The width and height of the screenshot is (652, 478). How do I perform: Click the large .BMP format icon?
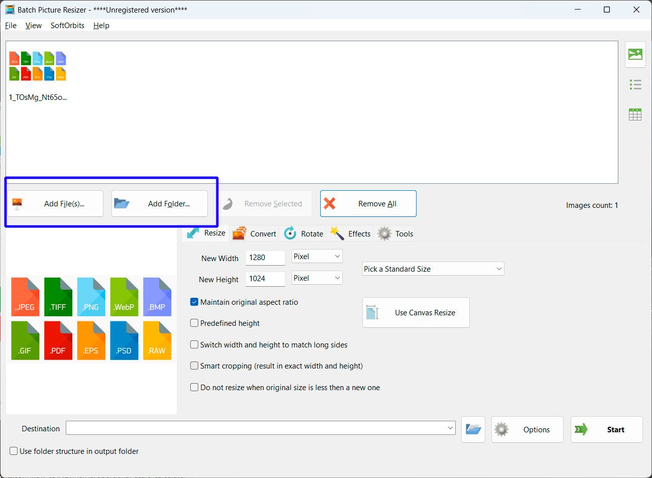[157, 297]
